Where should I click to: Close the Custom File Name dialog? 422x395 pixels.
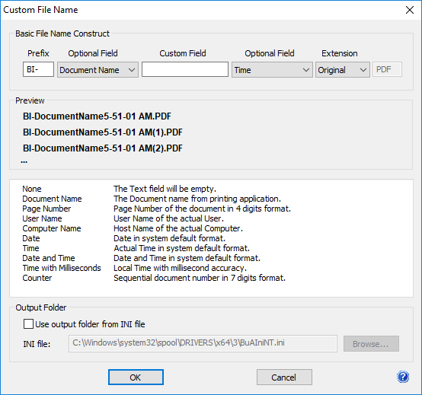[x=410, y=10]
